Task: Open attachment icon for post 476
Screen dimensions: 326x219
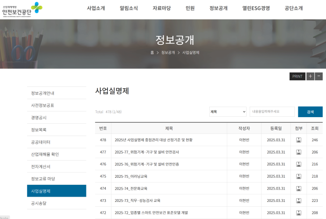Action: point(298,164)
